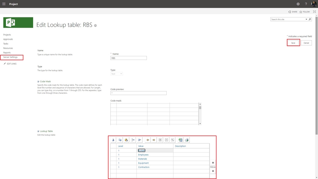
Task: Select the Equipment value cell
Action: pyautogui.click(x=155, y=163)
